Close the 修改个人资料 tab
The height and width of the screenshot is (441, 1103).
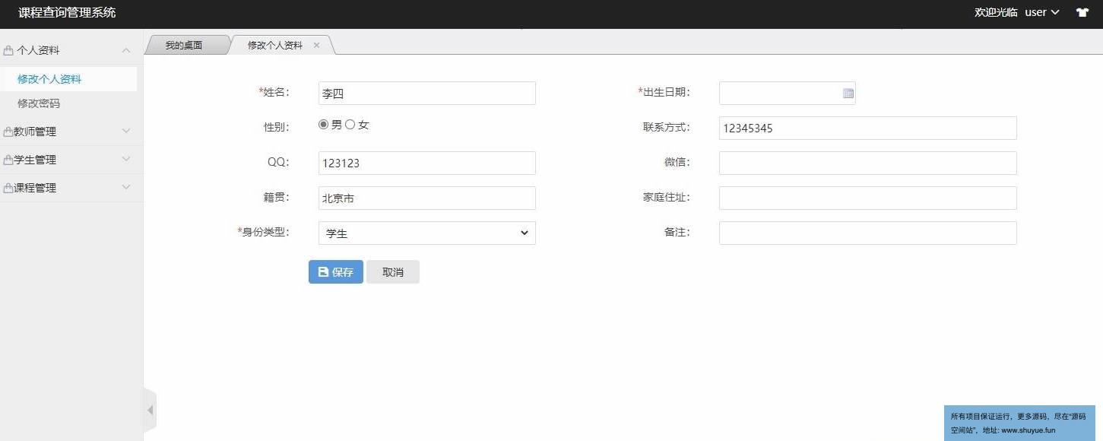[x=316, y=46]
